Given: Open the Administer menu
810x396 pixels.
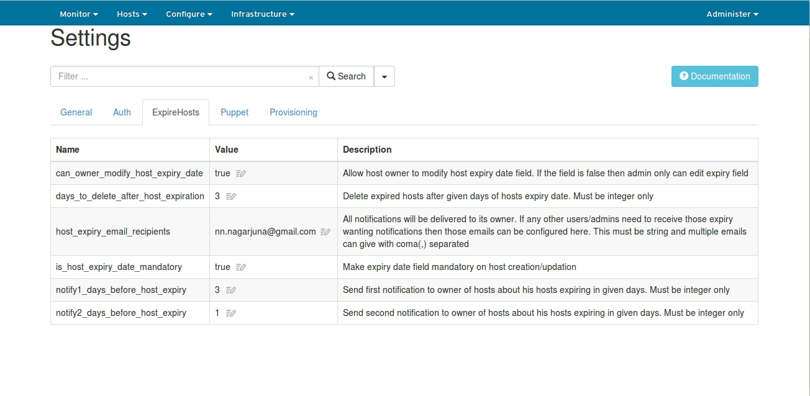Looking at the screenshot, I should pos(732,14).
